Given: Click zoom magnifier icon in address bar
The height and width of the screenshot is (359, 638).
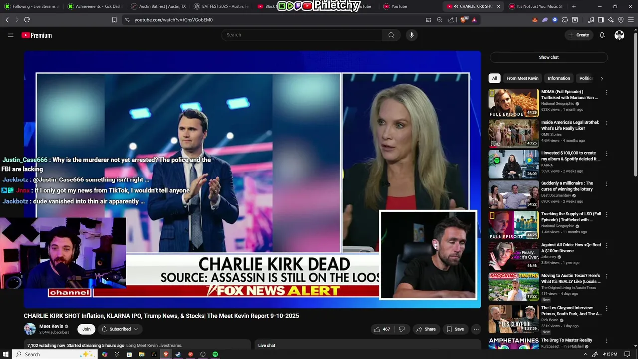Looking at the screenshot, I should 439,20.
